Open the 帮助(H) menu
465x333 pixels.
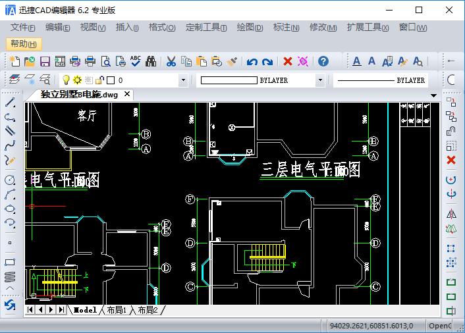(x=24, y=44)
